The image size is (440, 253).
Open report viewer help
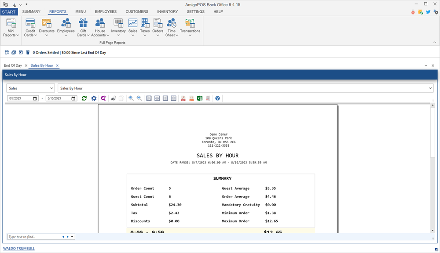click(x=217, y=98)
